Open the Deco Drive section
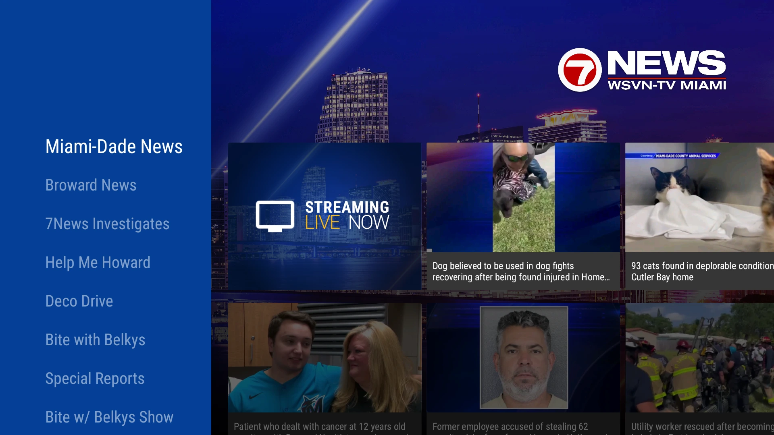The image size is (774, 435). (79, 301)
